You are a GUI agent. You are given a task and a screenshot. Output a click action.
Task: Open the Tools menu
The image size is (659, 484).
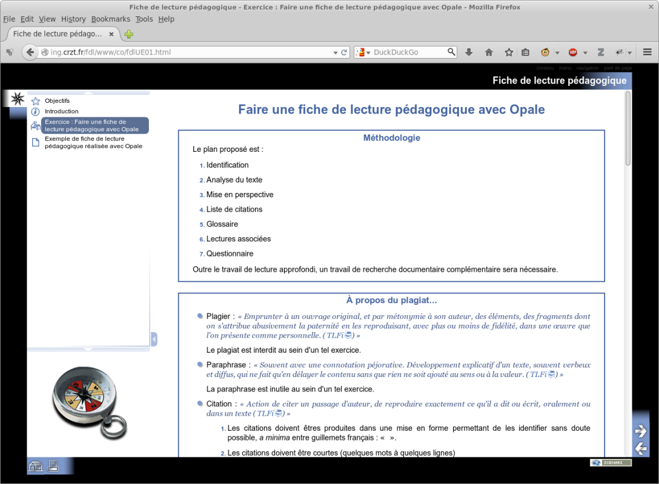pyautogui.click(x=144, y=19)
